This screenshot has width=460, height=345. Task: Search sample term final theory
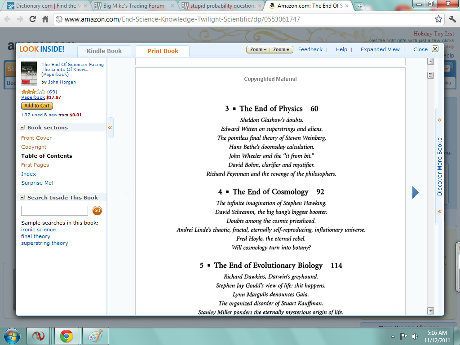pyautogui.click(x=35, y=236)
